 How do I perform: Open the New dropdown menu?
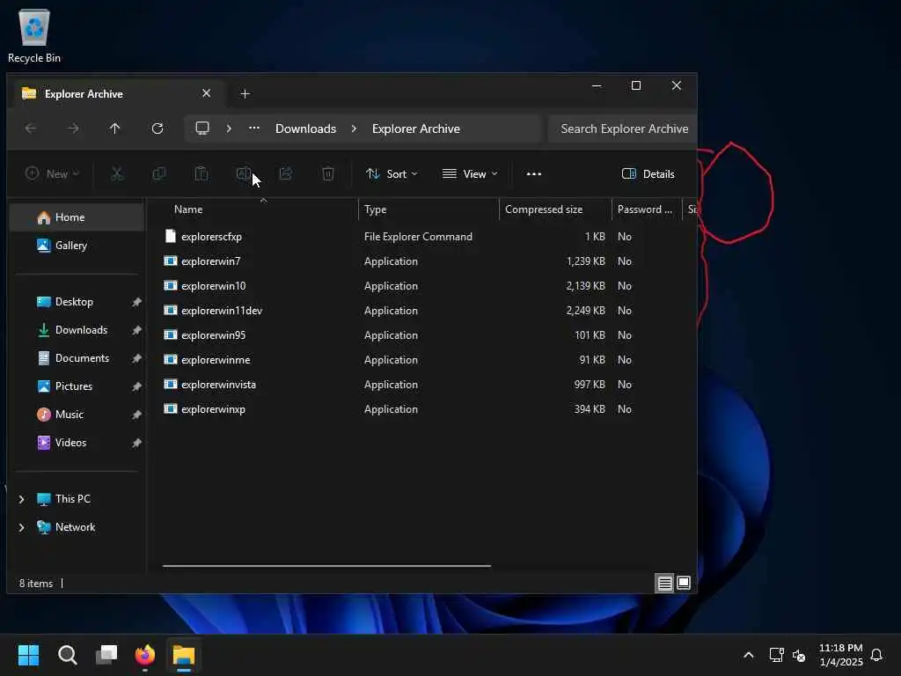click(x=52, y=173)
